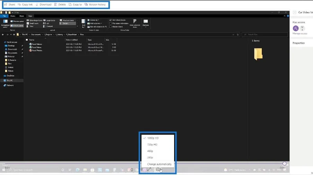
Task: Select Small icons layout
Action: pyautogui.click(x=32, y=23)
